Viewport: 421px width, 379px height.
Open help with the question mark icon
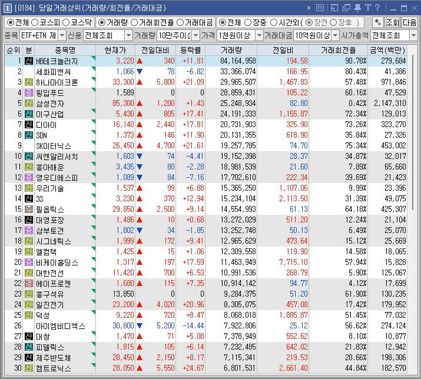(x=377, y=8)
